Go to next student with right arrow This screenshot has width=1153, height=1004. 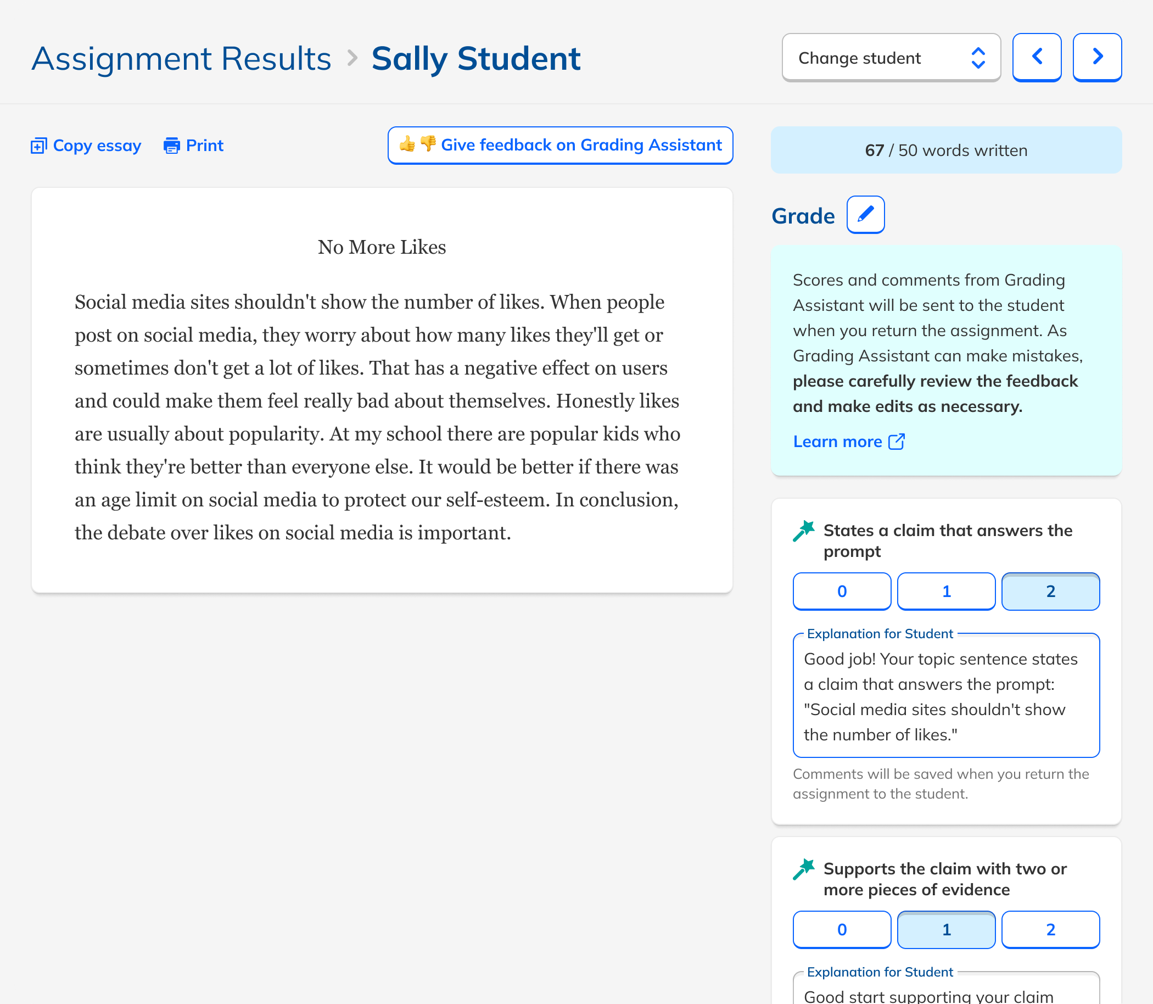coord(1096,57)
